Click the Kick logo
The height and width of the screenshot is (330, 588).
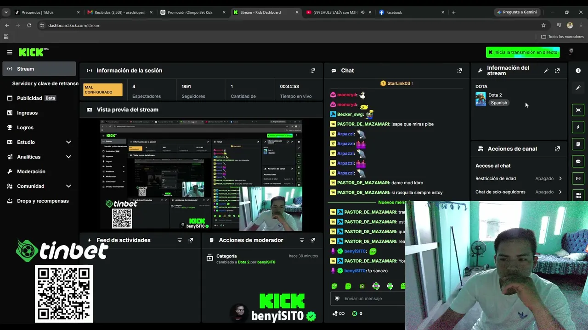33,52
